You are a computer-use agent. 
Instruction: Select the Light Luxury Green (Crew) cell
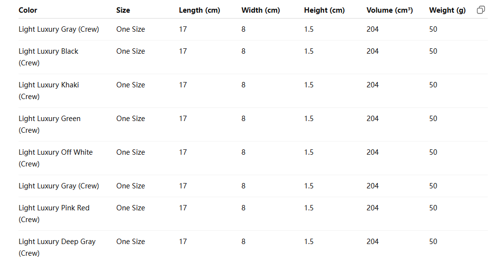coord(49,124)
